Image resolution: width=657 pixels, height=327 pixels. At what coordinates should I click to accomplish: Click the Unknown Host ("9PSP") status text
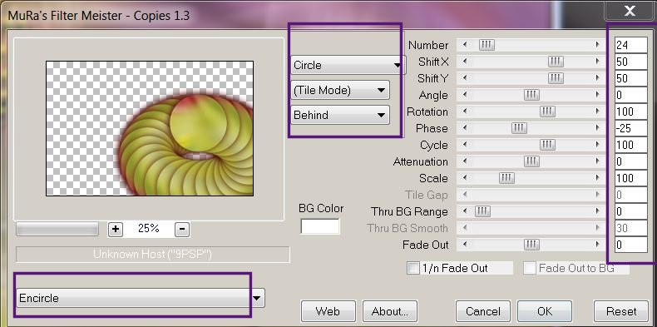152,255
